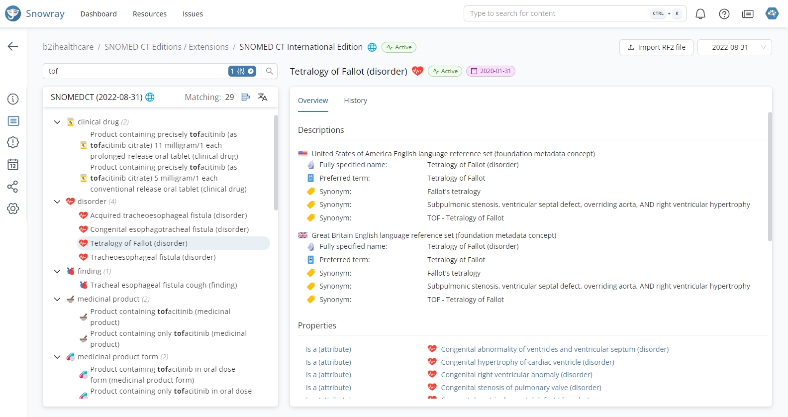Click the Import RF2 file button

coord(656,47)
